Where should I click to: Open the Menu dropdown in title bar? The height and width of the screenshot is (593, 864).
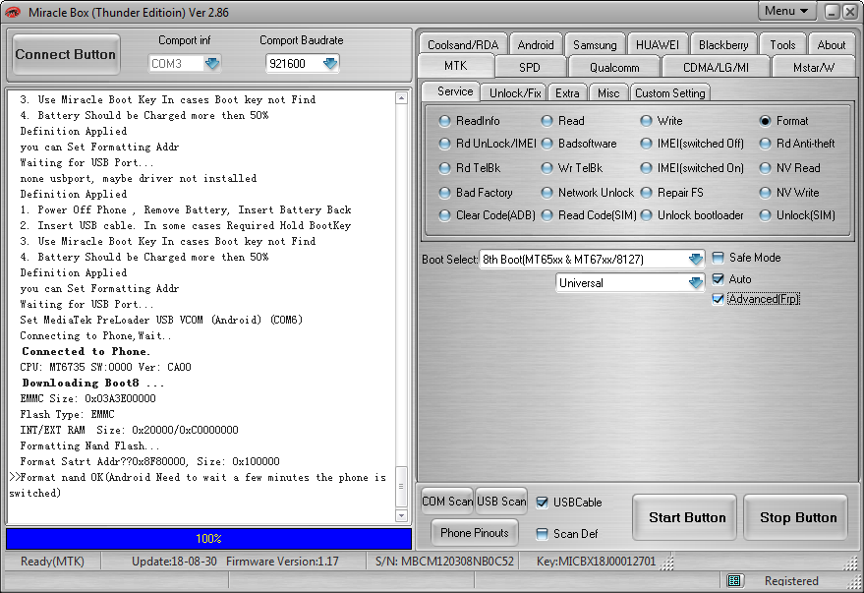(x=786, y=11)
